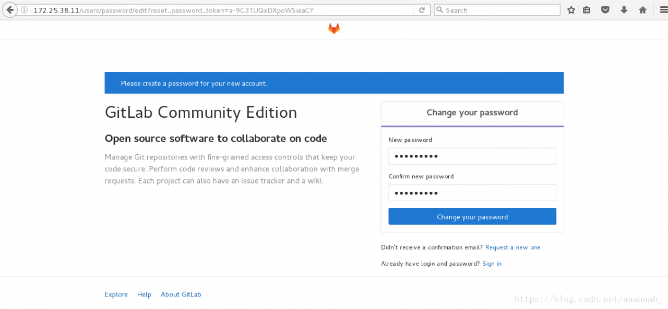Click the GitLab Community Edition heading
Viewport: 668px width, 309px height.
pyautogui.click(x=201, y=113)
